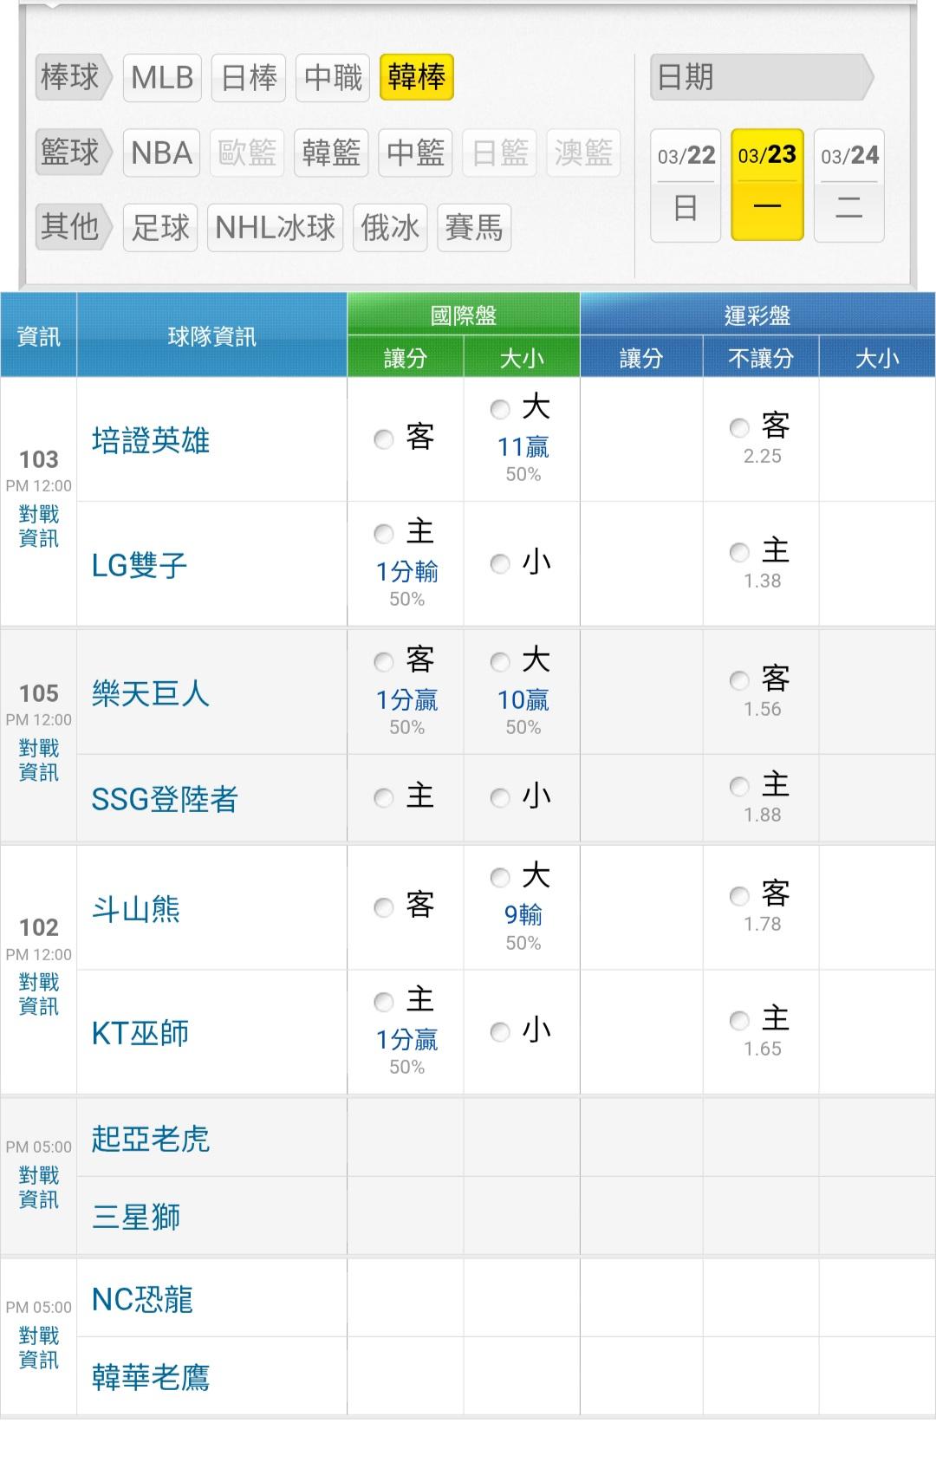This screenshot has height=1462, width=936.
Task: Switch to NHL冰球 category
Action: click(x=276, y=228)
